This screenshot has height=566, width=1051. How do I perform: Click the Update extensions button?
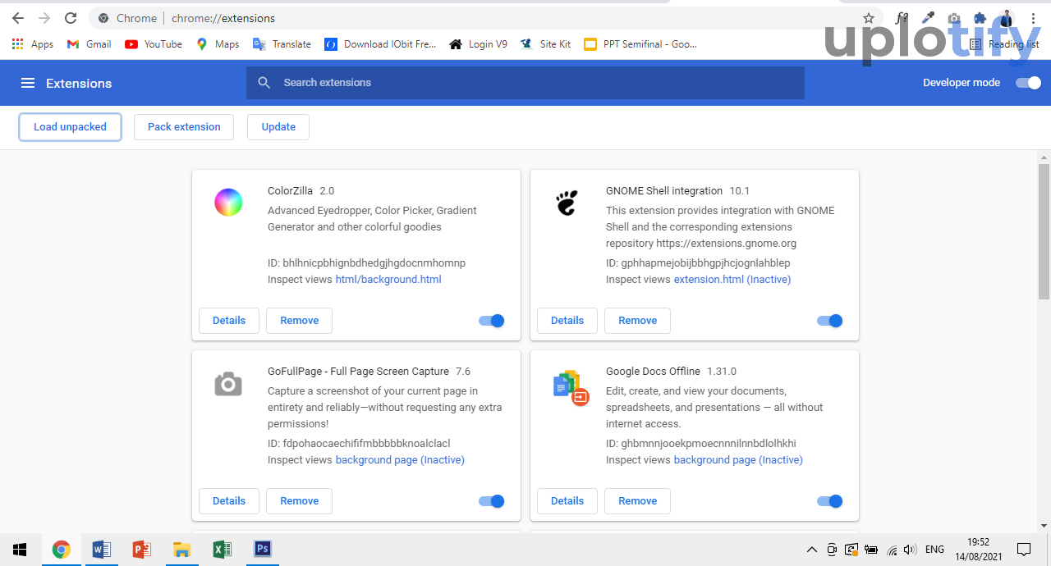[278, 127]
